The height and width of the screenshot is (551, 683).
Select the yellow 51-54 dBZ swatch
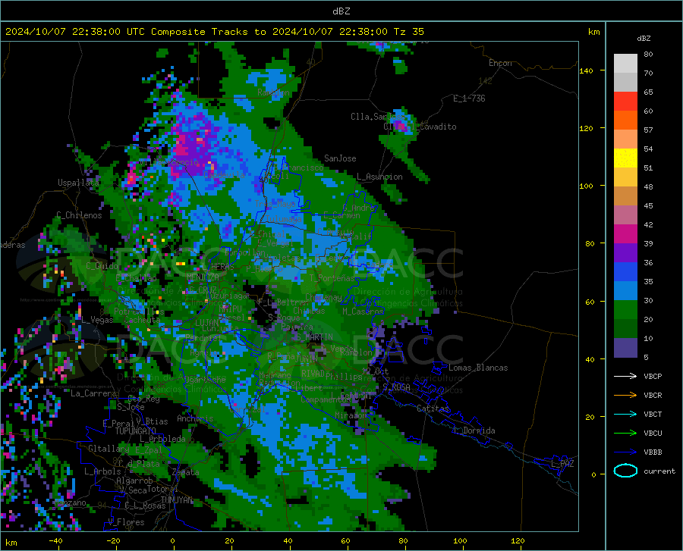click(x=625, y=158)
